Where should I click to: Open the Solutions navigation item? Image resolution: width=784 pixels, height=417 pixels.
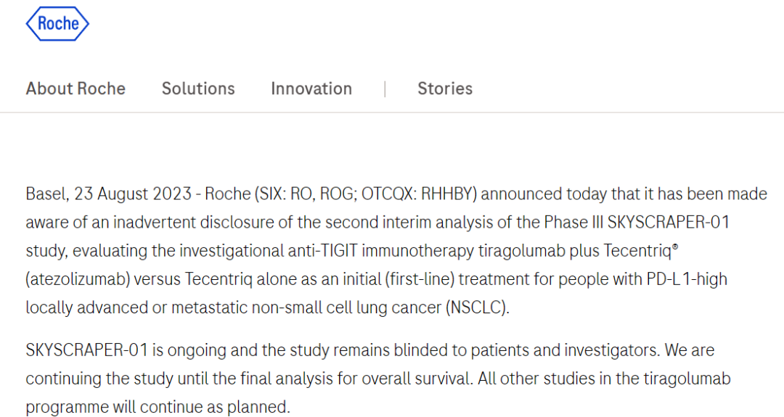(x=198, y=88)
